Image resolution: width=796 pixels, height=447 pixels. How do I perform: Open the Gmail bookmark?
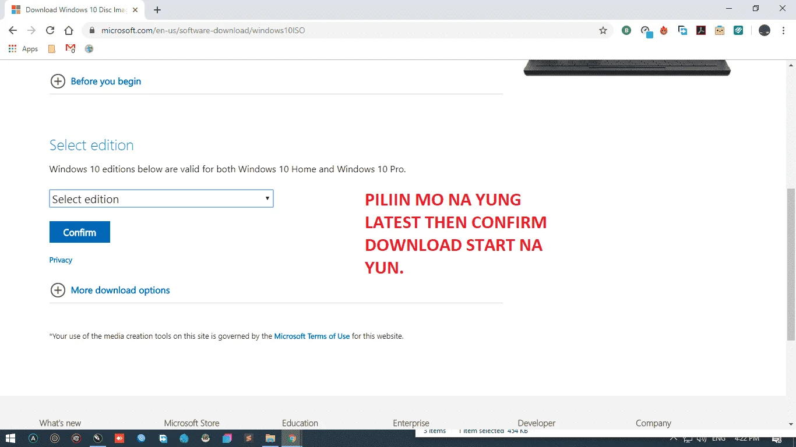[71, 49]
